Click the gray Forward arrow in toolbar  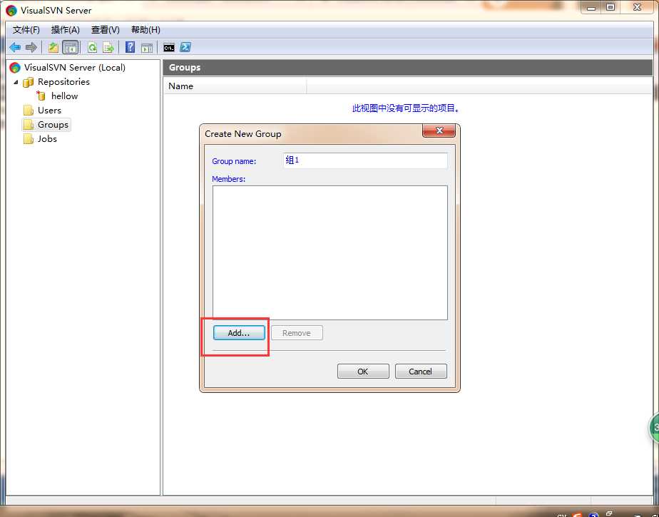(x=31, y=47)
